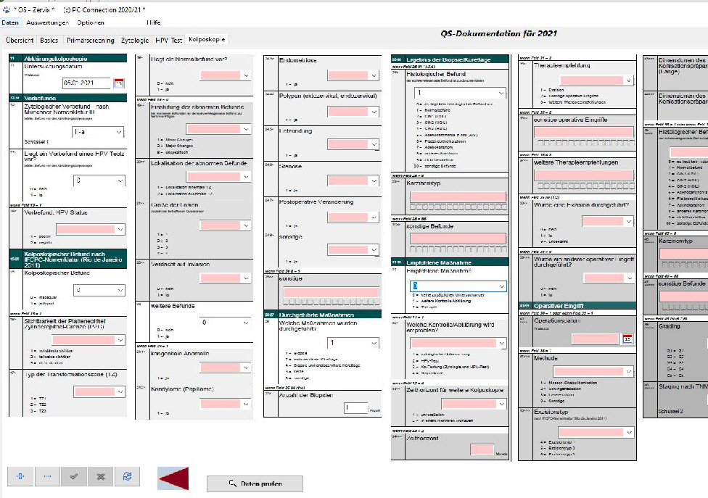Click the red back arrow

pos(173,478)
